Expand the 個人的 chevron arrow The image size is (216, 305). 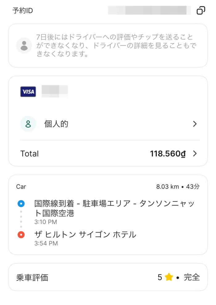195,124
